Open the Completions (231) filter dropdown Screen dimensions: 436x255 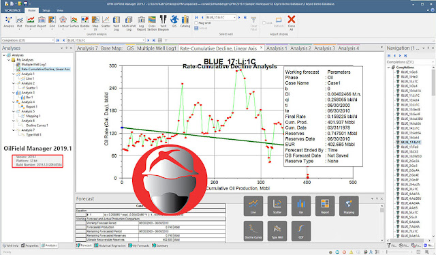coord(53,40)
